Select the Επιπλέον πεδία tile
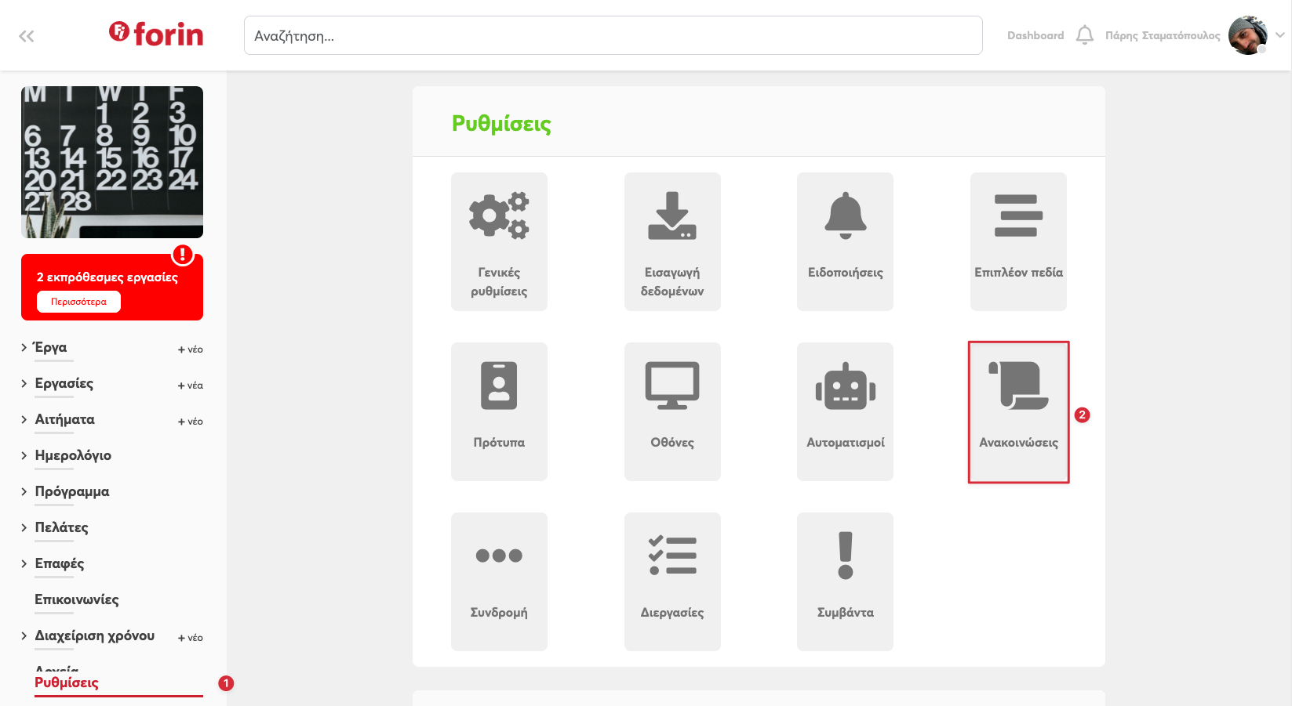1292x706 pixels. [1018, 241]
